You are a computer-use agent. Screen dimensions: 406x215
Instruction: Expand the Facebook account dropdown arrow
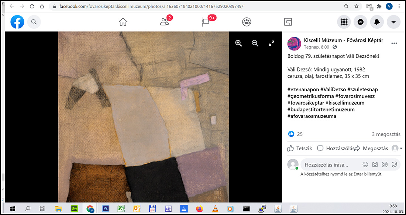point(393,22)
